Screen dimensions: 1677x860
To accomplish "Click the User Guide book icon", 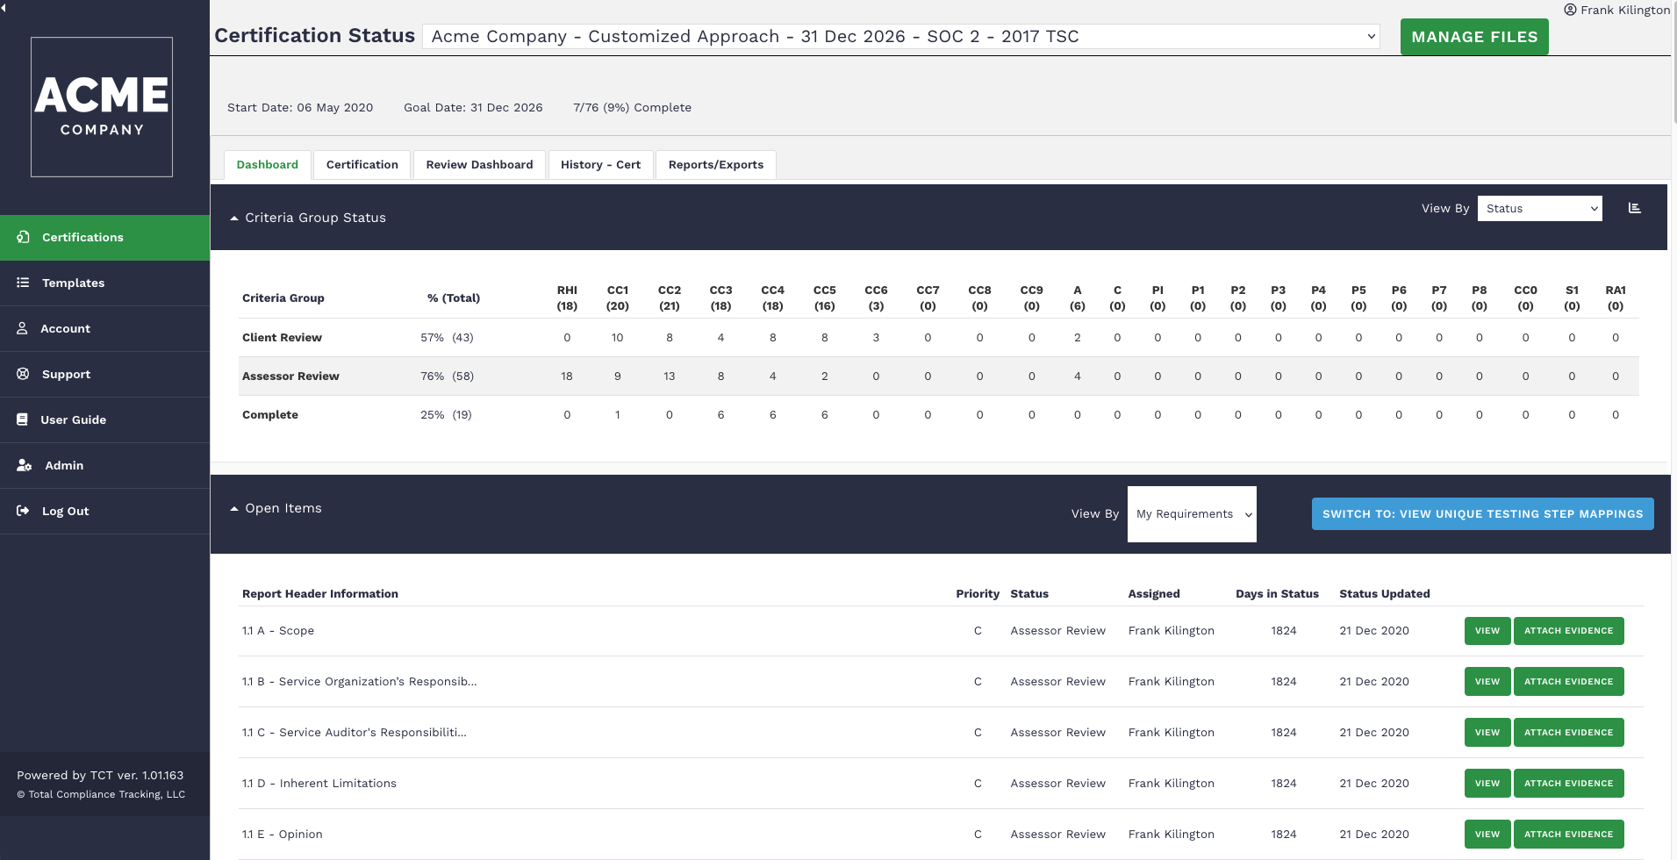I will tap(24, 419).
